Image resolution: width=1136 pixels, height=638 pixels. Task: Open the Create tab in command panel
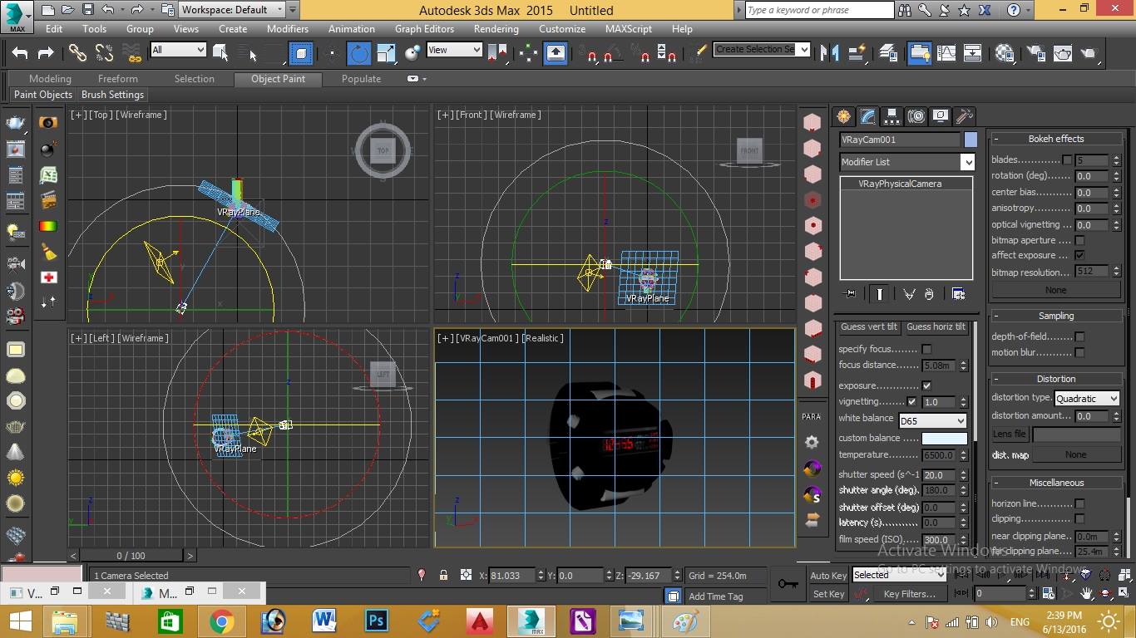tap(844, 116)
